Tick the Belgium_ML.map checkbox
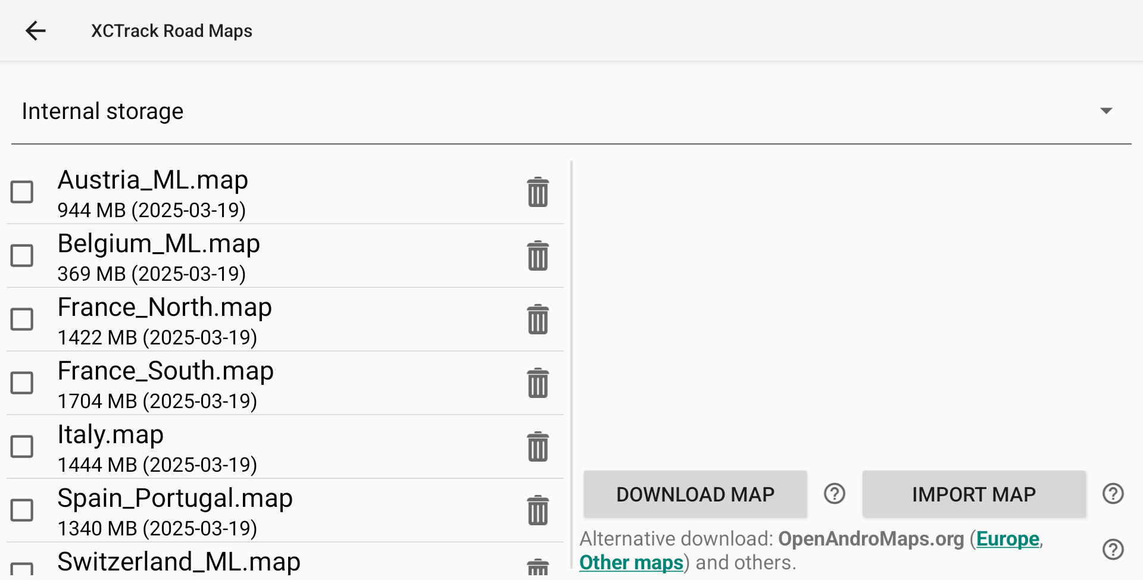This screenshot has height=580, width=1143. click(22, 256)
